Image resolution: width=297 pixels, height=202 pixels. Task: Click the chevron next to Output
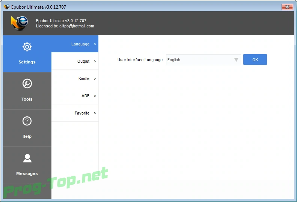95,62
